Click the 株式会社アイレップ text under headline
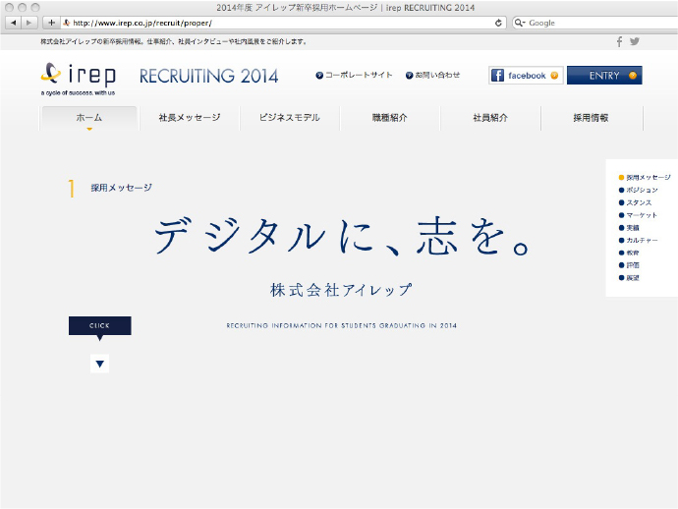This screenshot has height=509, width=678. [341, 290]
